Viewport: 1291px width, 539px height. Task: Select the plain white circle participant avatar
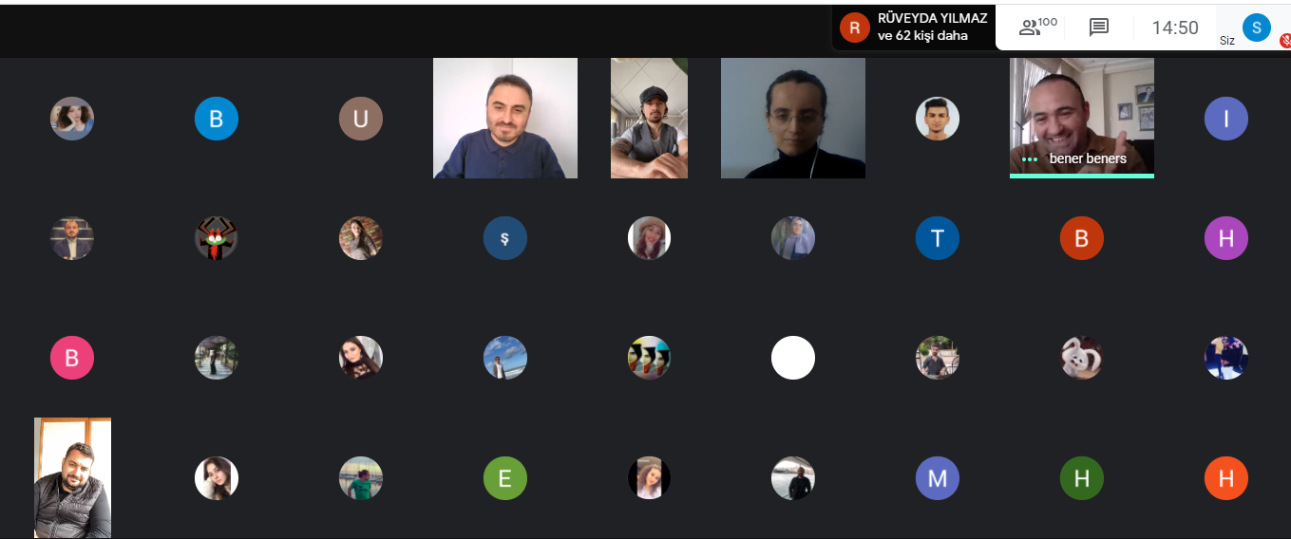(793, 358)
